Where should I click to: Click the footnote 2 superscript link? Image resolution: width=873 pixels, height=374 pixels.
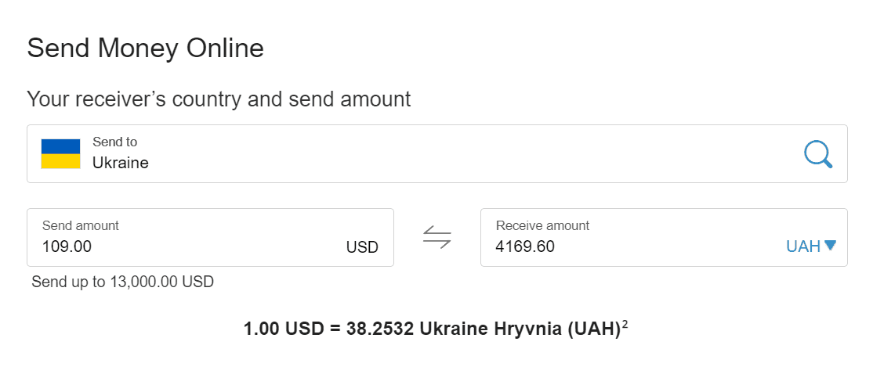coord(625,324)
